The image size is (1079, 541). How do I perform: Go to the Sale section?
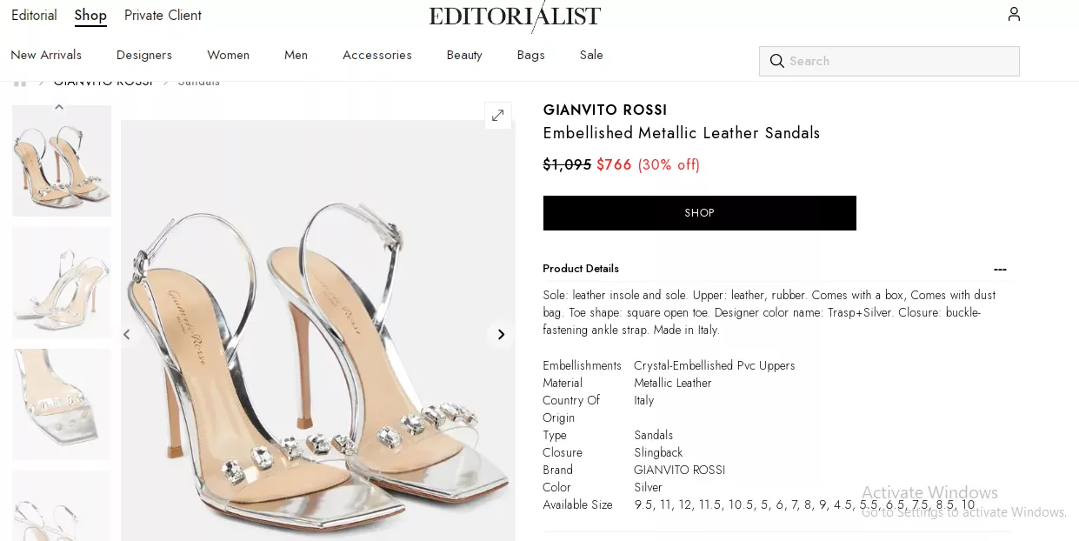click(591, 55)
